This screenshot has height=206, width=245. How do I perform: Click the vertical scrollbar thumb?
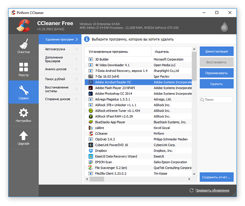point(194,66)
